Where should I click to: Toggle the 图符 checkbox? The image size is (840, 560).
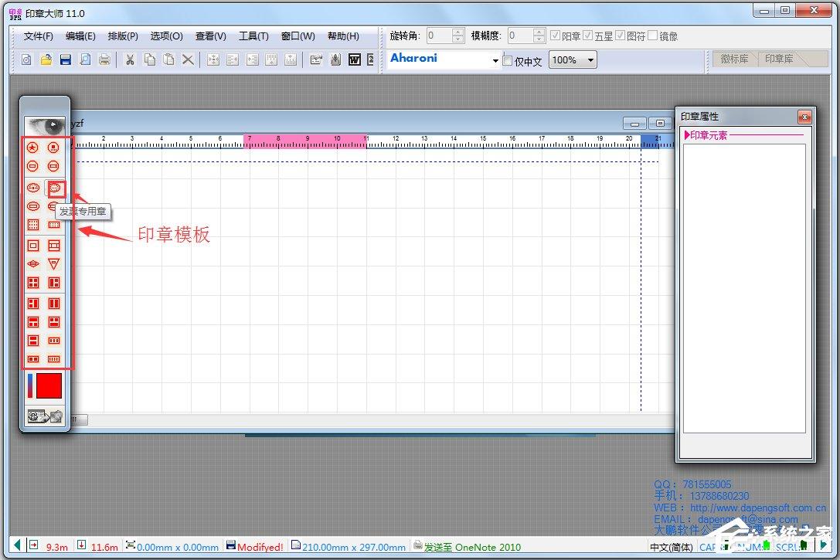[621, 36]
